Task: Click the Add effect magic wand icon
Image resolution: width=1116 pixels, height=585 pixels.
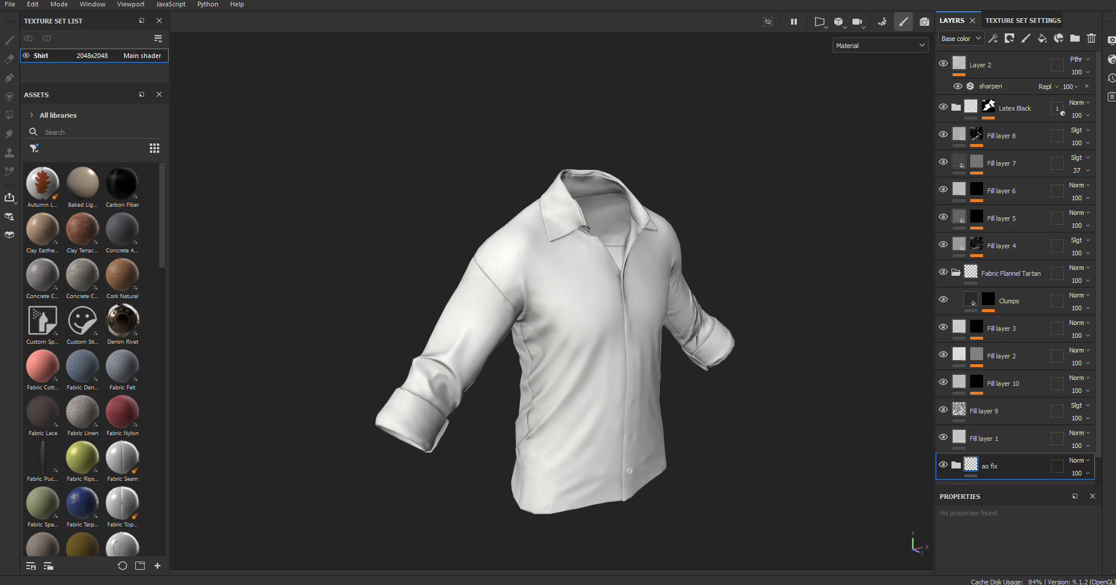Action: pos(993,39)
